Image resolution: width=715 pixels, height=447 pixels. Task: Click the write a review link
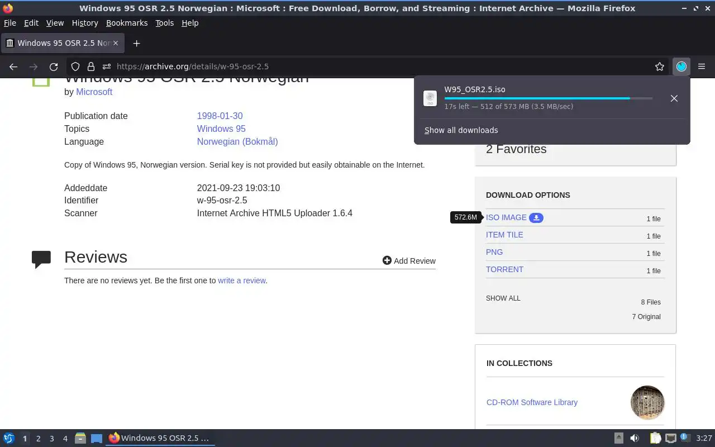pyautogui.click(x=242, y=280)
